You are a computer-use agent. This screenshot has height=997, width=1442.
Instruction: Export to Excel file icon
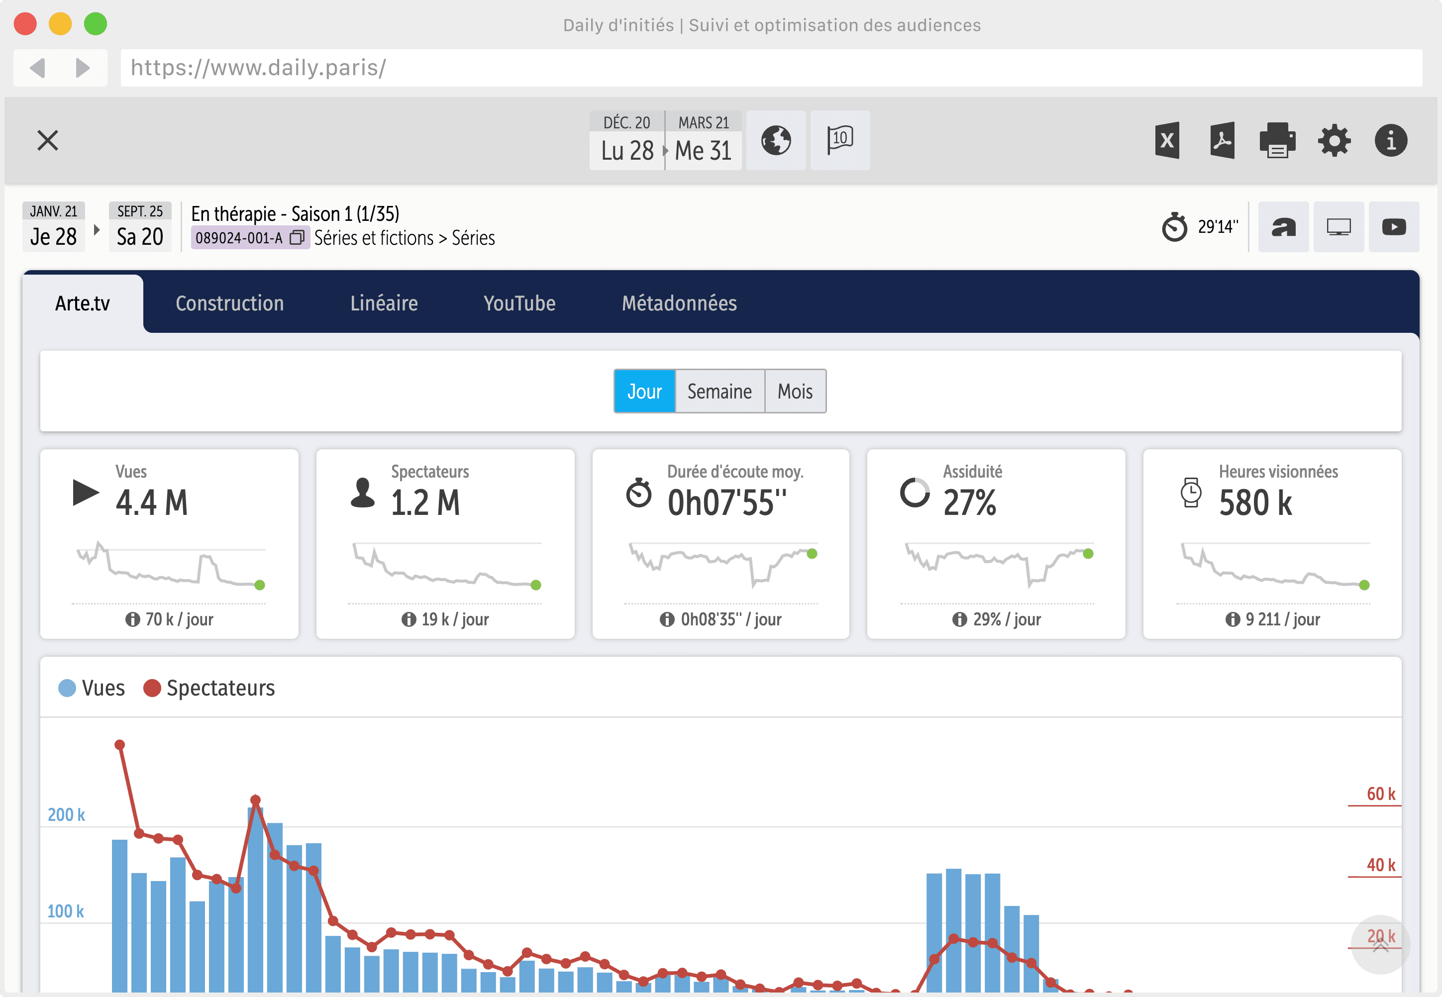pos(1166,140)
